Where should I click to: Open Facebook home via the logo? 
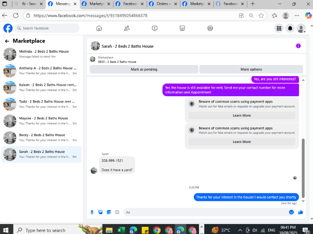8,28
